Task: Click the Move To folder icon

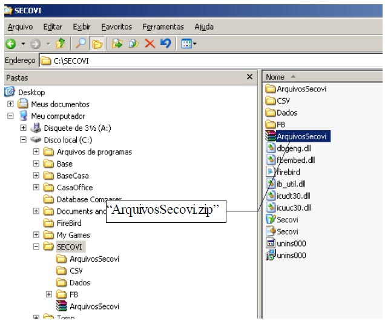Action: click(x=118, y=44)
